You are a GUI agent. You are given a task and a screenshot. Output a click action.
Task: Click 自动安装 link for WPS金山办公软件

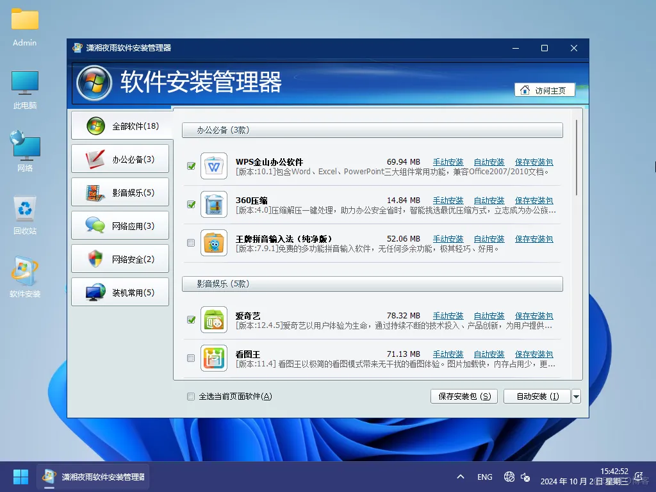coord(489,162)
